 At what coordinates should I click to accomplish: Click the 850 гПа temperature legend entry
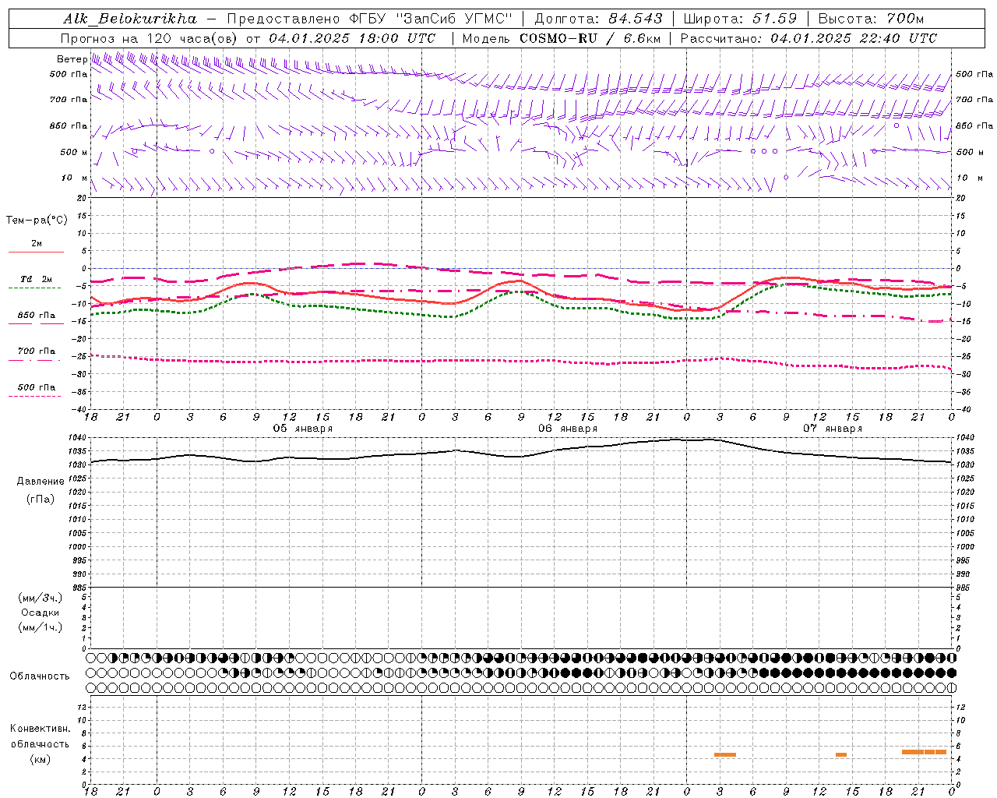(37, 316)
